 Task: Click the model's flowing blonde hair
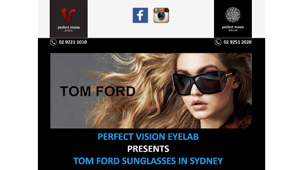135,91
